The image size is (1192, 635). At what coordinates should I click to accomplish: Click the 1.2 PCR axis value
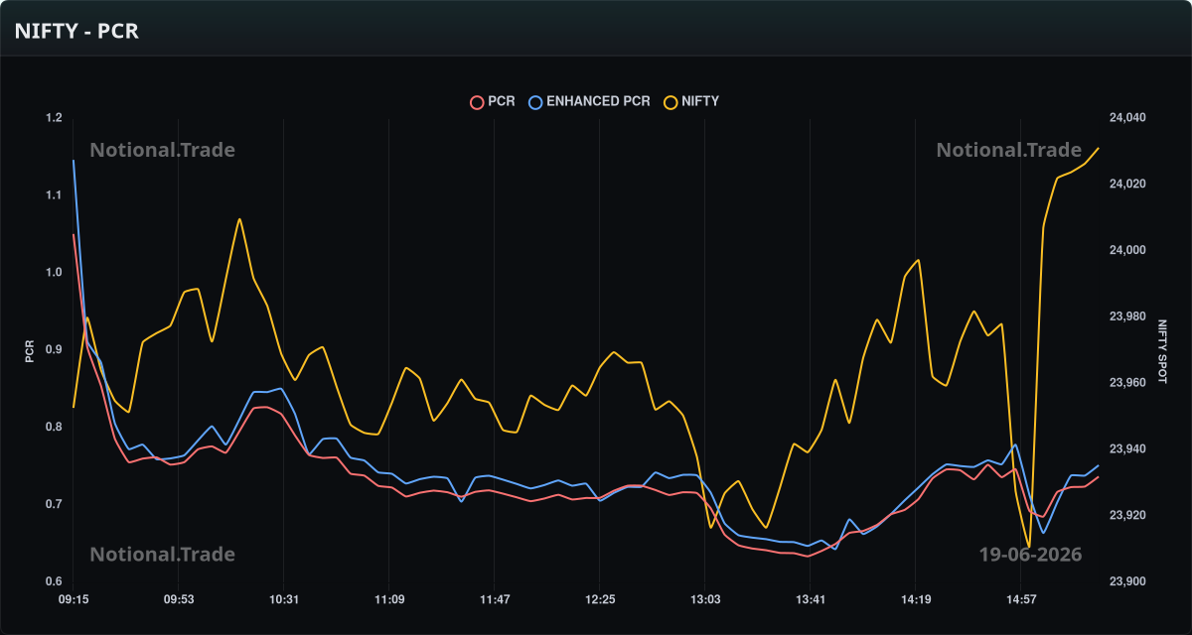pos(54,118)
